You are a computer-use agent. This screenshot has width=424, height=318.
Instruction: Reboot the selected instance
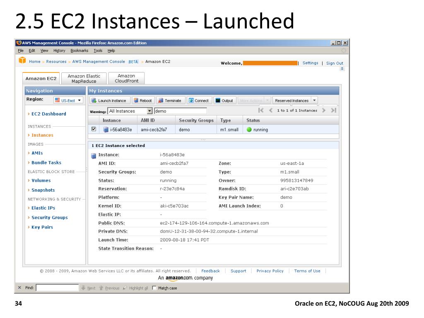click(143, 101)
